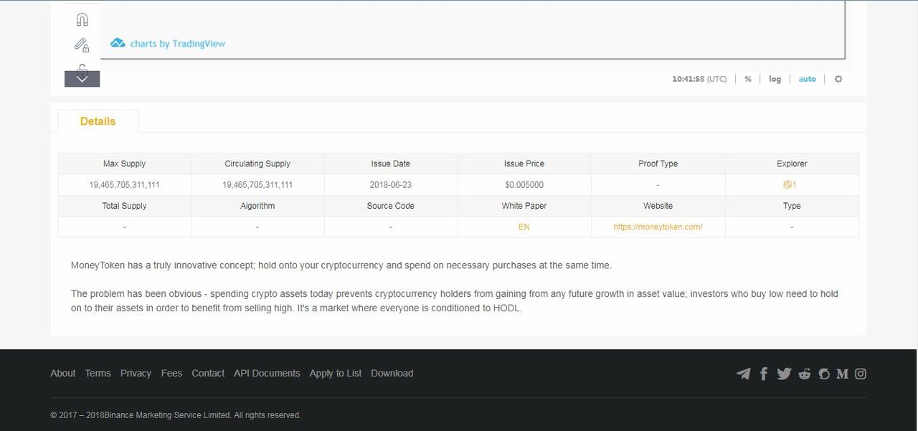Click the copyright Binance Marketing Service notice

click(x=176, y=415)
